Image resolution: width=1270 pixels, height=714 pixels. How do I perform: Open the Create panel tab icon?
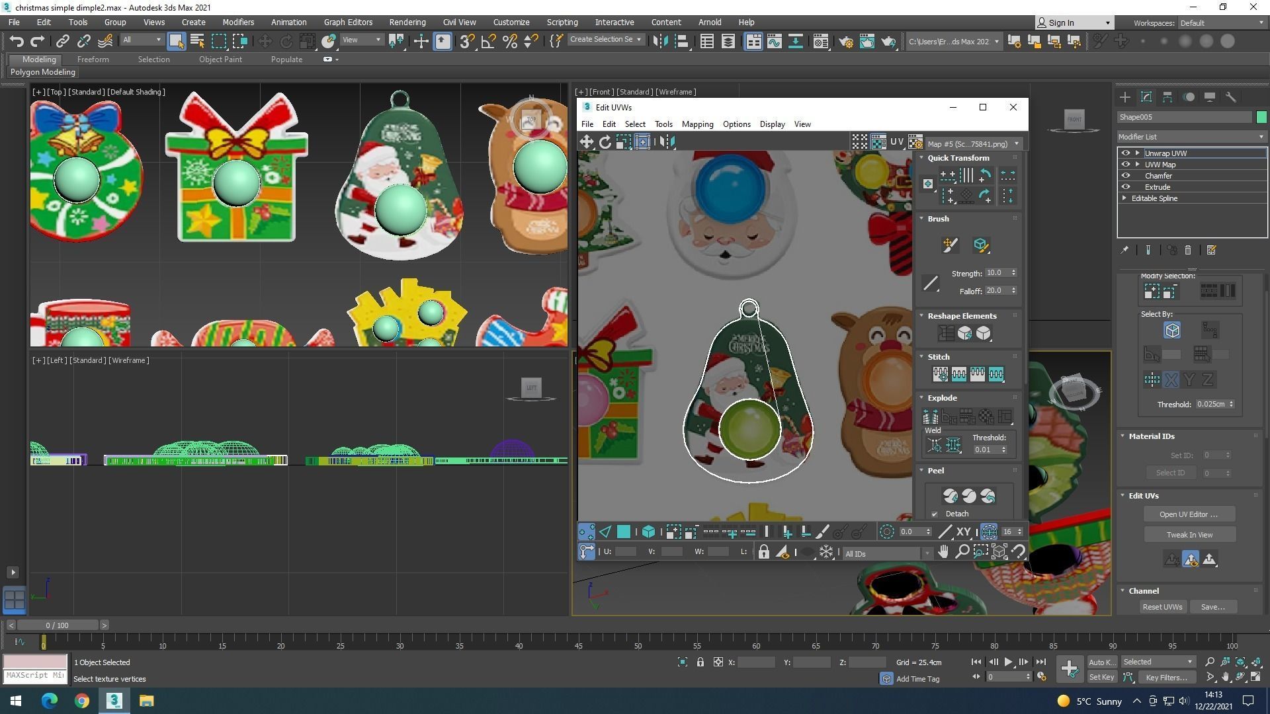[1125, 97]
